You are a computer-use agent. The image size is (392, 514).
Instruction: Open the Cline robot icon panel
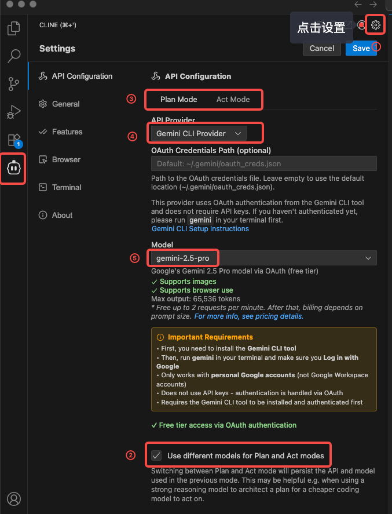14,168
